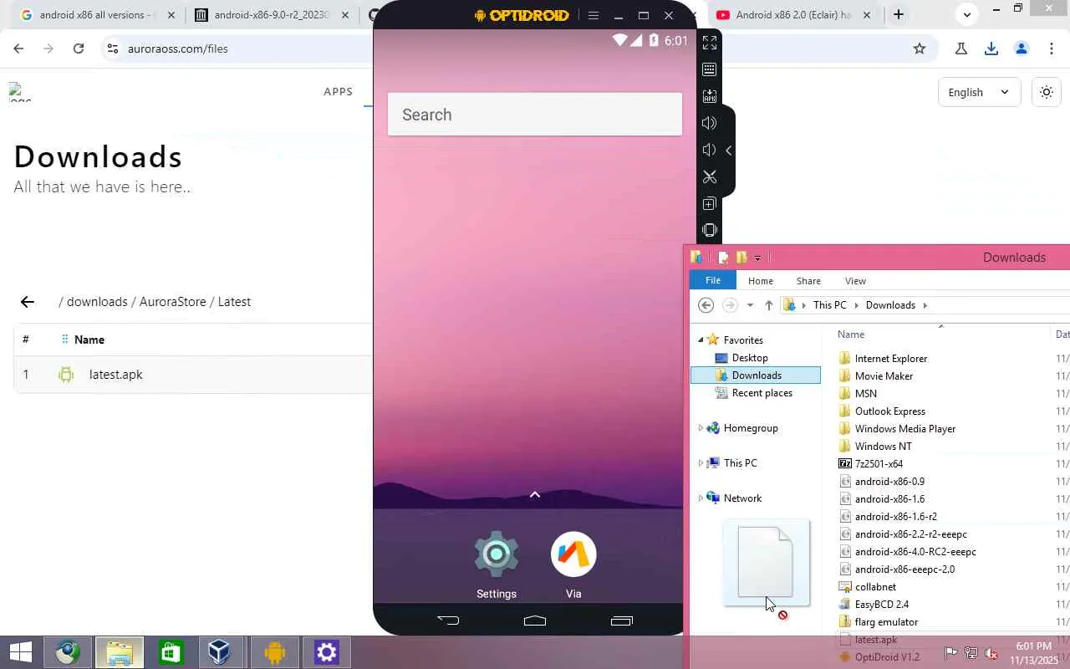
Task: Open the File menu in Explorer
Action: 713,281
